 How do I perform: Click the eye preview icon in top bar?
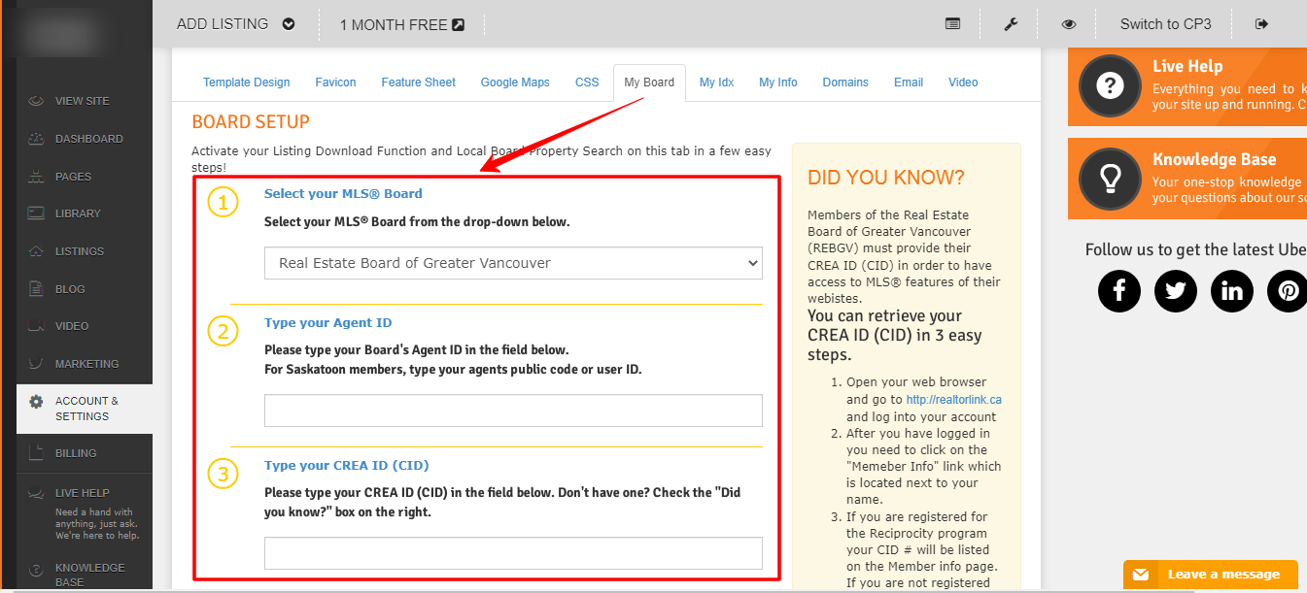tap(1068, 24)
